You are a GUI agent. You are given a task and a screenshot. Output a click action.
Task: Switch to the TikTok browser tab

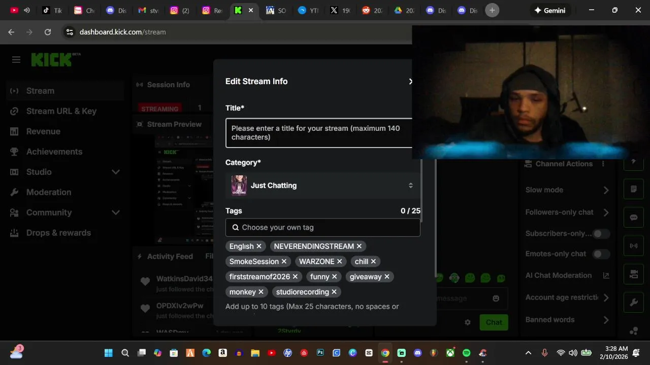point(52,10)
